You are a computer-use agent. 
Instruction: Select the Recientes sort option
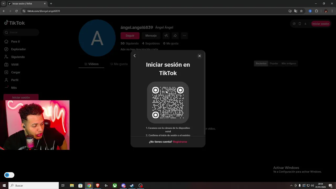tap(261, 64)
